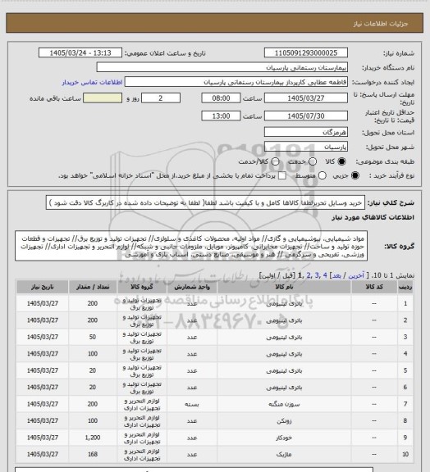Click the کد کالا column header
Screen dimensions: 430x472
click(x=374, y=287)
